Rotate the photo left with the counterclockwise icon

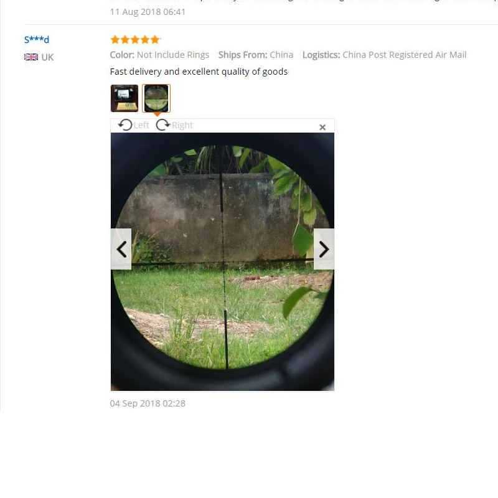125,125
